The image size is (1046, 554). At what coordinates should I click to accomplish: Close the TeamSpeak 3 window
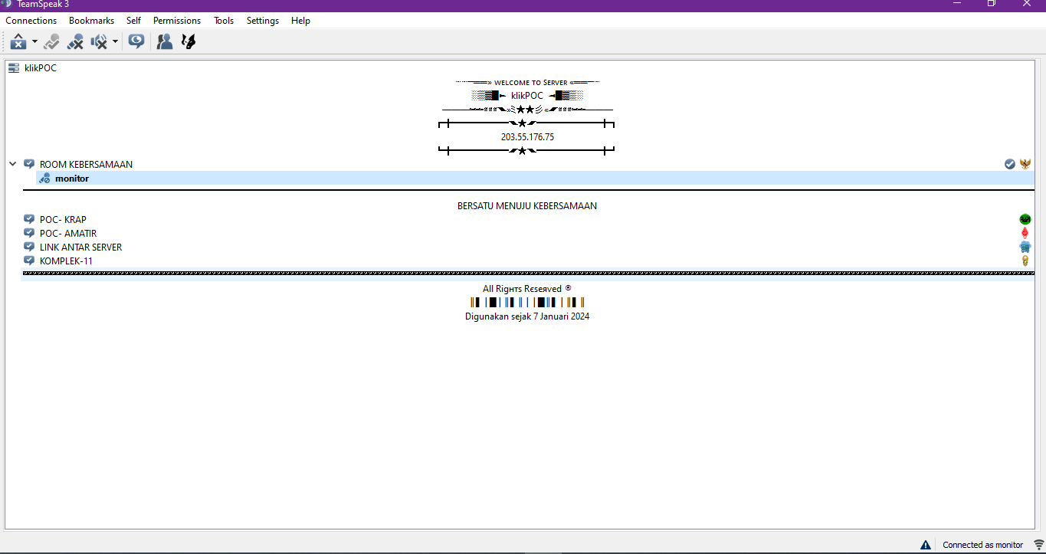pos(1027,4)
